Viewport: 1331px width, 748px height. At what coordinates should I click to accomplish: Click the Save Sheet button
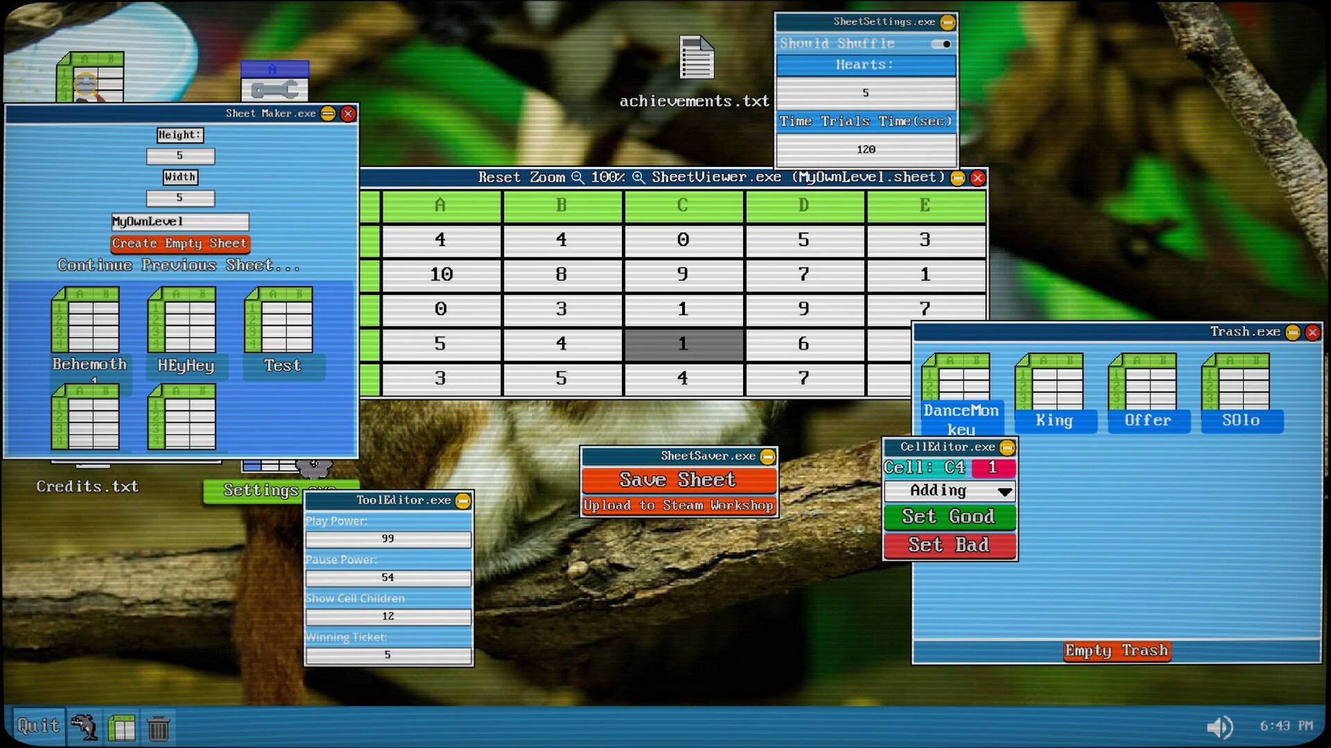point(678,480)
